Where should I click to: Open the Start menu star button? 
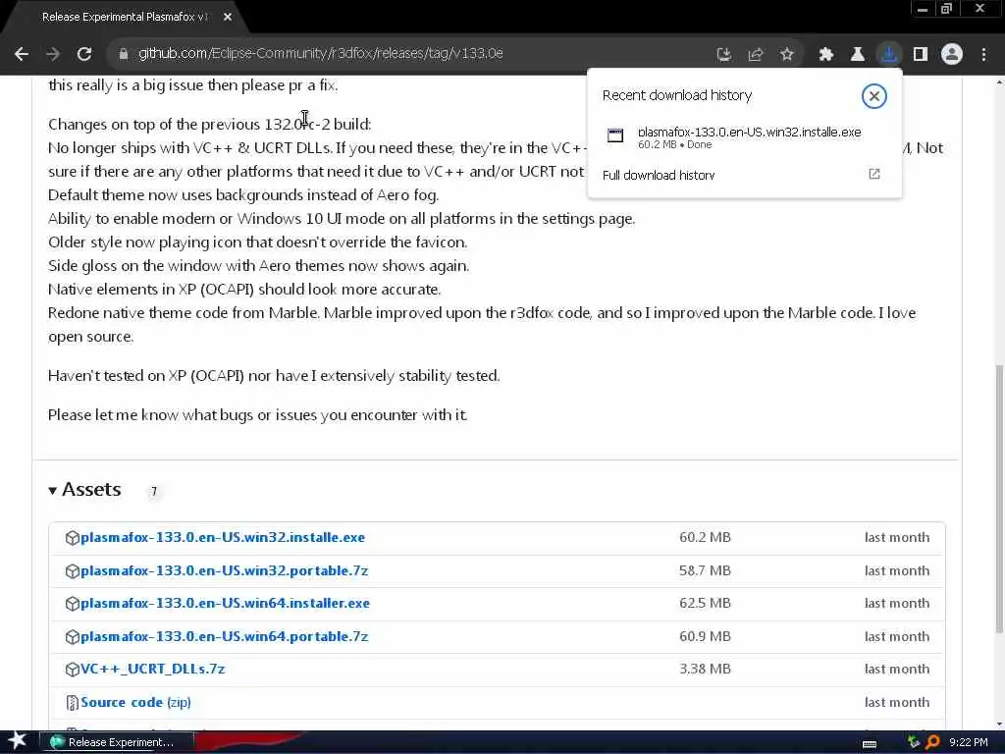pyautogui.click(x=17, y=741)
